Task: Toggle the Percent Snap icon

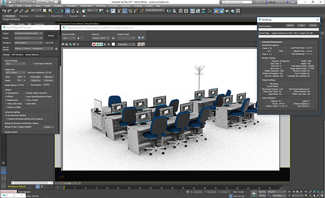Action: point(131,11)
